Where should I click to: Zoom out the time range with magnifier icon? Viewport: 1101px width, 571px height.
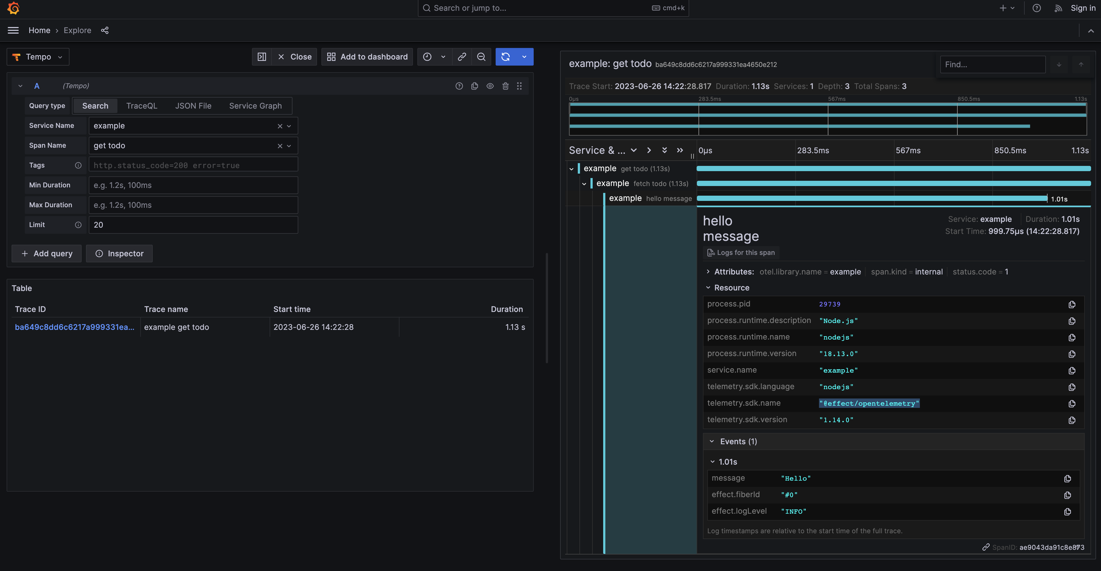click(481, 56)
